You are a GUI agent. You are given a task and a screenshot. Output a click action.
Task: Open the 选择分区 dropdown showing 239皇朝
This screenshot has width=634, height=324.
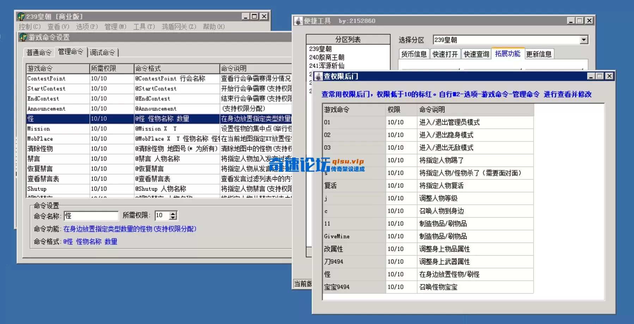click(x=585, y=40)
